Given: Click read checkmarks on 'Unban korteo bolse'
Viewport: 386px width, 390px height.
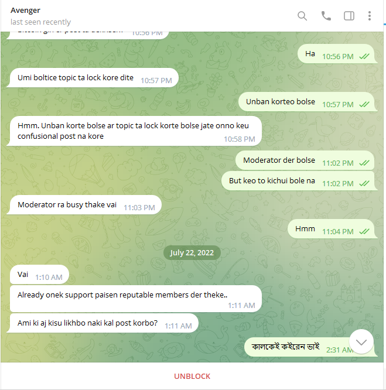Looking at the screenshot, I should 364,105.
